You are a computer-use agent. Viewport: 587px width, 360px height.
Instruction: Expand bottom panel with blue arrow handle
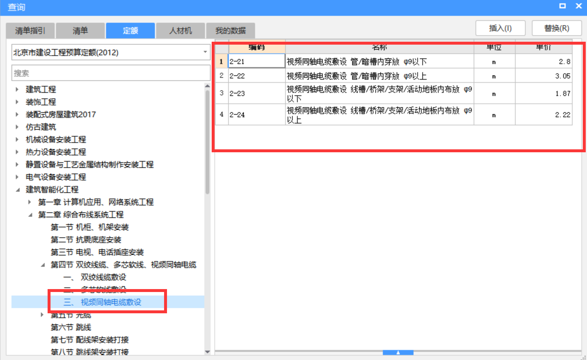398,352
